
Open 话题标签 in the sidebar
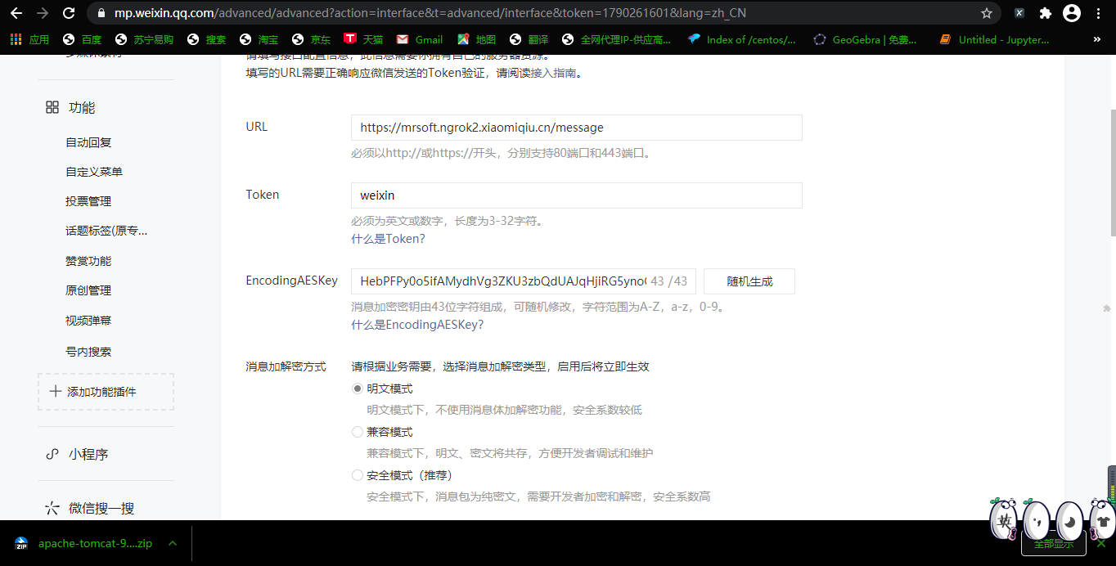click(106, 231)
